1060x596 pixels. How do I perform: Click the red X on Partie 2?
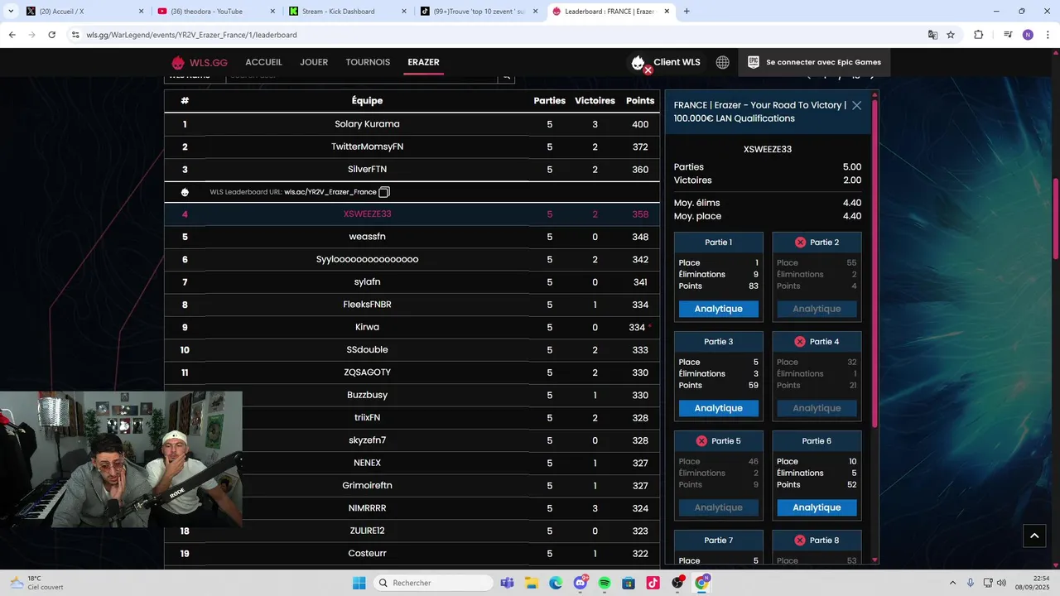(800, 243)
